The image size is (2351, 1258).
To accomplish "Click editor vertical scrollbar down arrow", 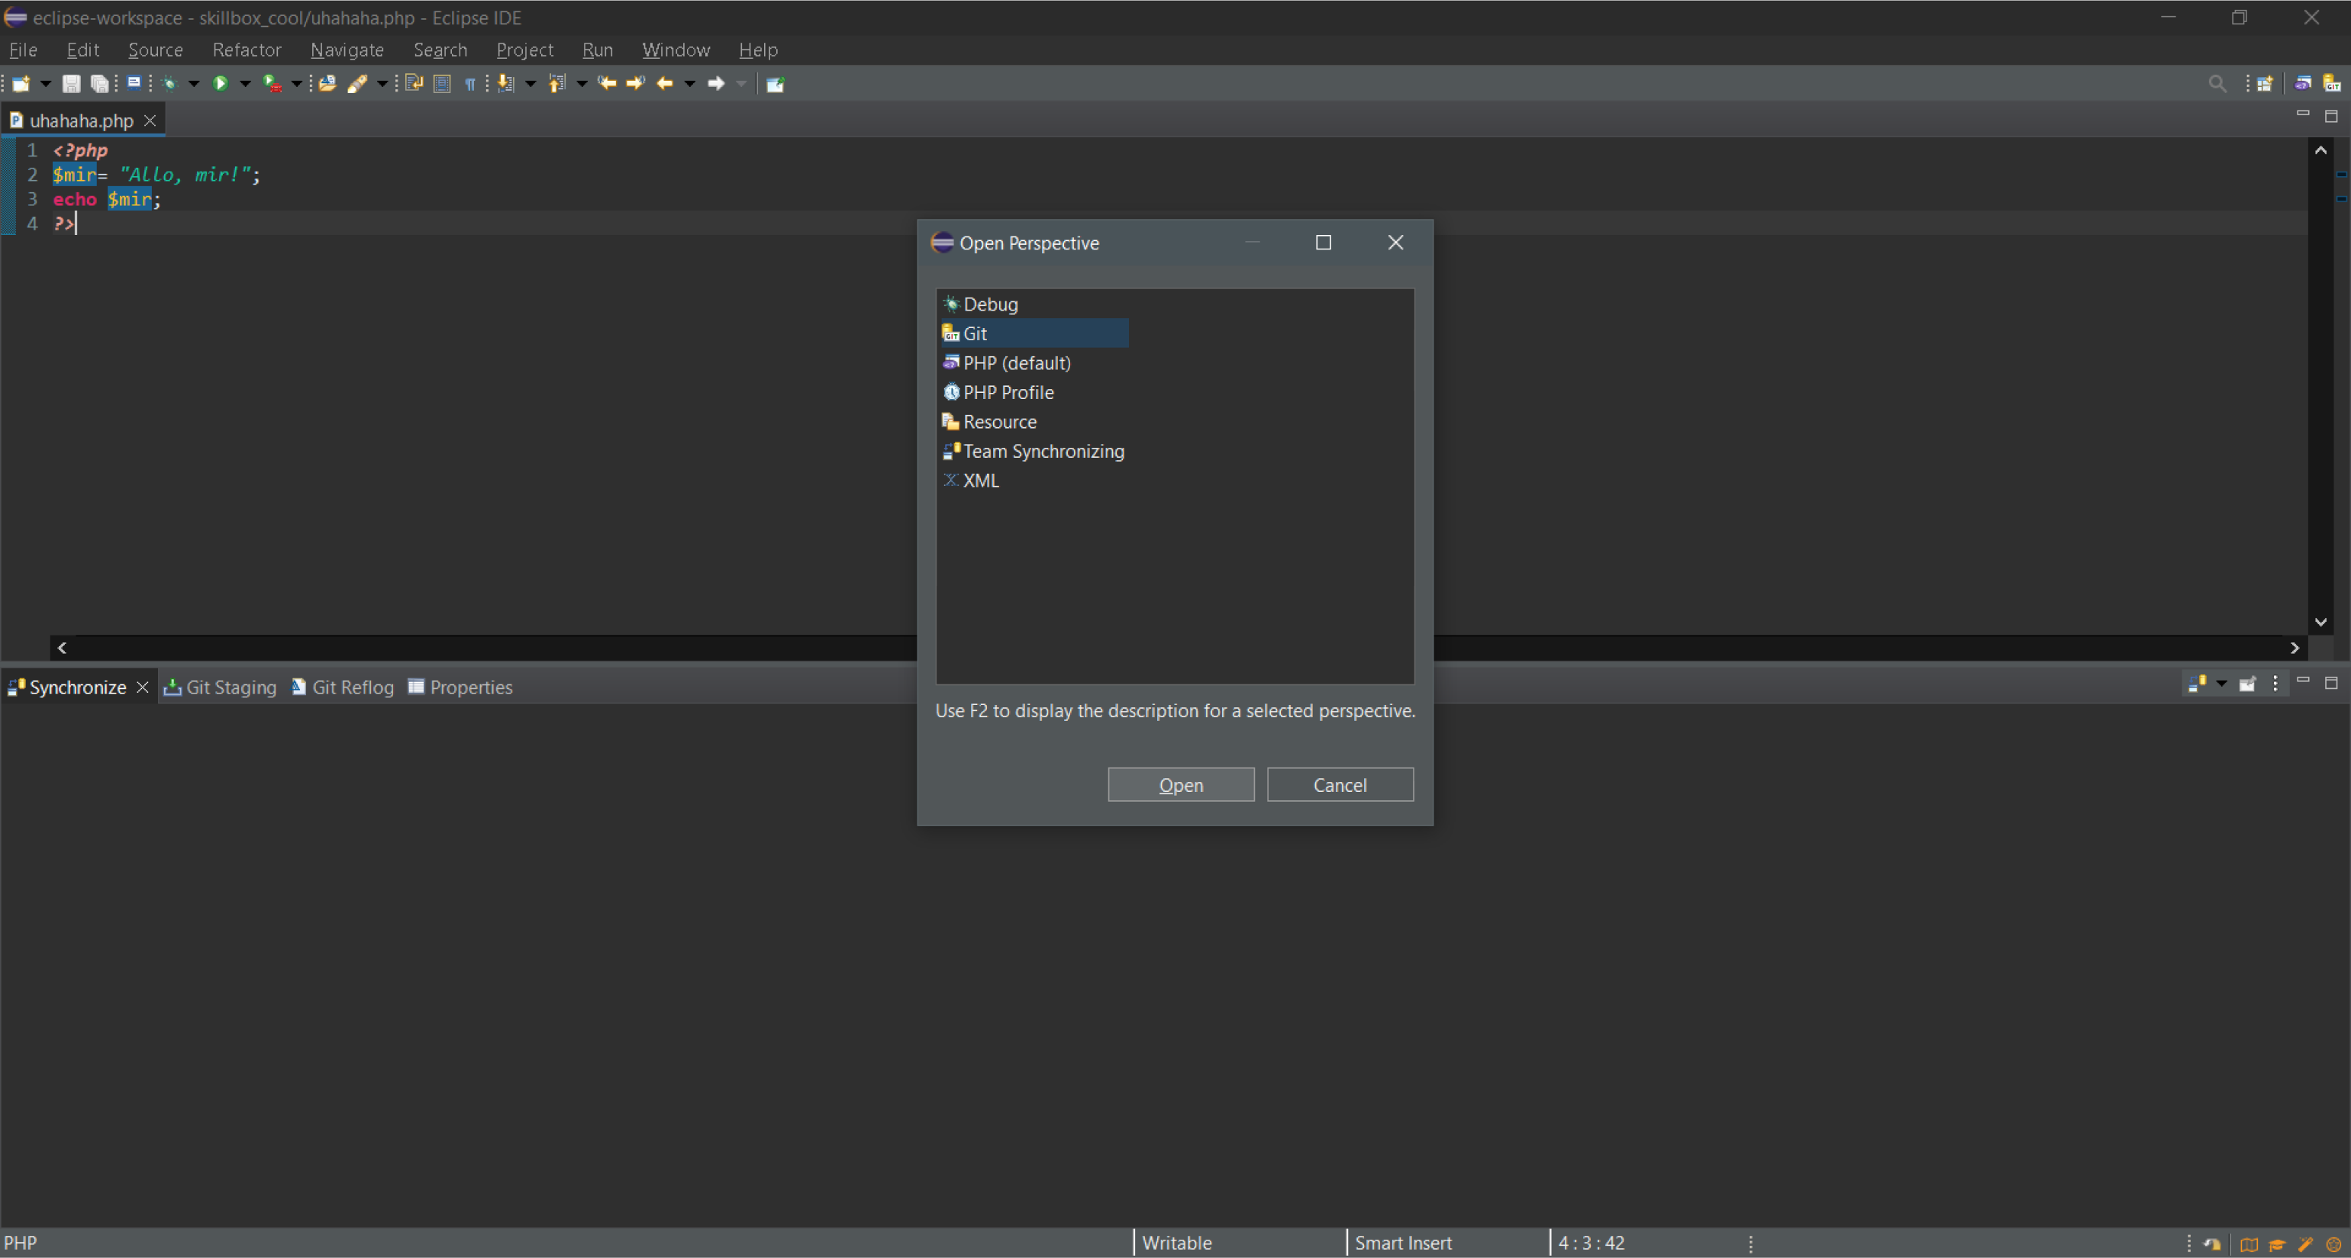I will [x=2321, y=623].
